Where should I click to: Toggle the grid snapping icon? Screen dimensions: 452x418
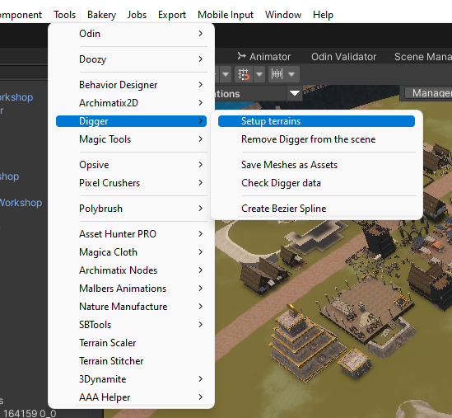(244, 74)
